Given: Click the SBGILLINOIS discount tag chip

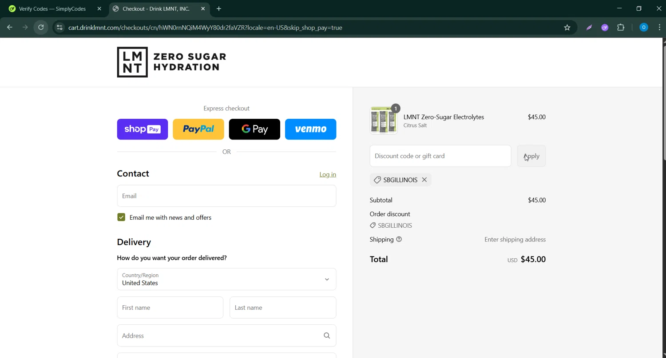Looking at the screenshot, I should pos(400,180).
